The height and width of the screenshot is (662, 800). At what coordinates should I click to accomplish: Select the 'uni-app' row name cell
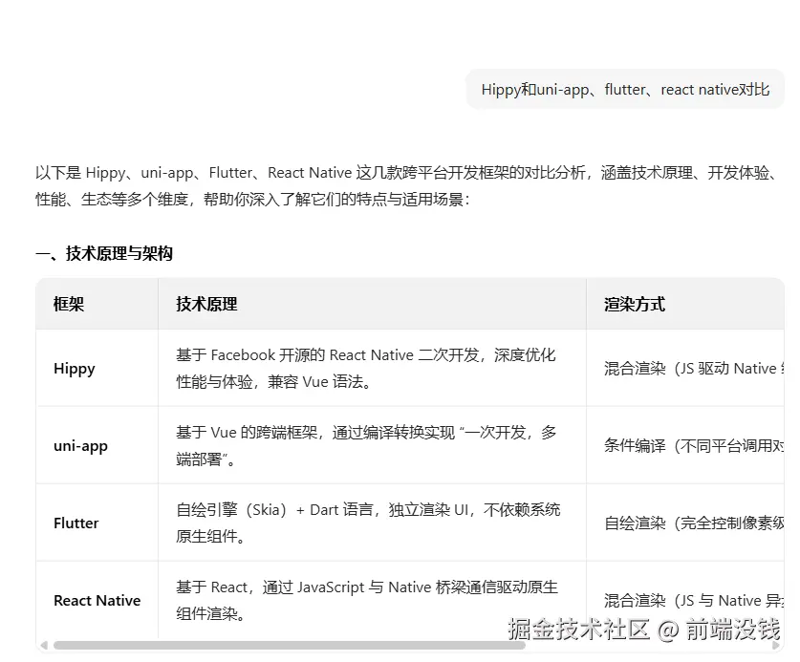coord(97,446)
